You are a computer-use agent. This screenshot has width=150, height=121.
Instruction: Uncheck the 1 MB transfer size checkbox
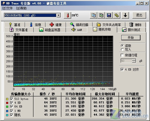[12, 111]
